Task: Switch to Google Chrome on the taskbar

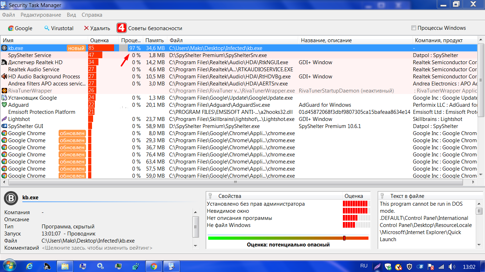Action: click(x=154, y=266)
